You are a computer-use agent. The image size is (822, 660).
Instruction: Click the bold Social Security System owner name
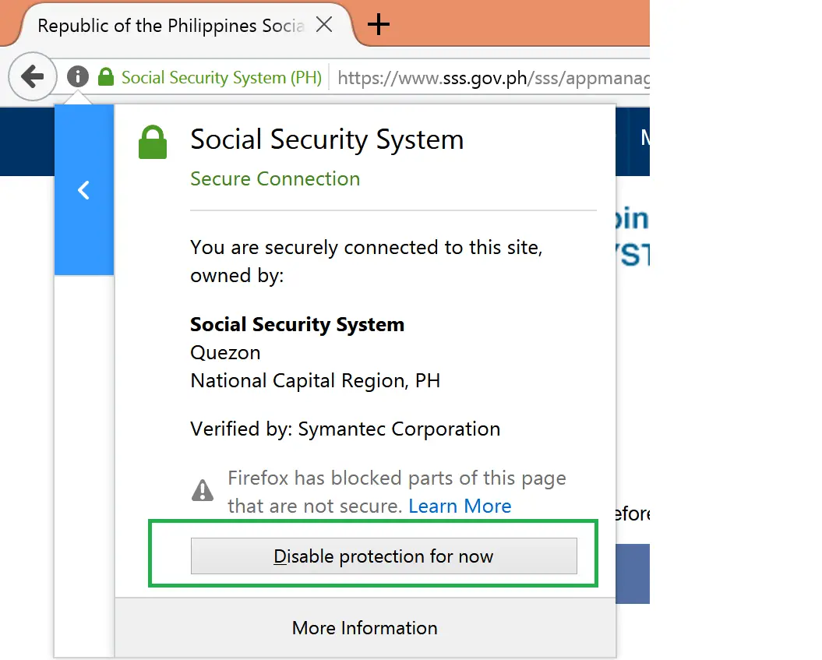tap(297, 324)
